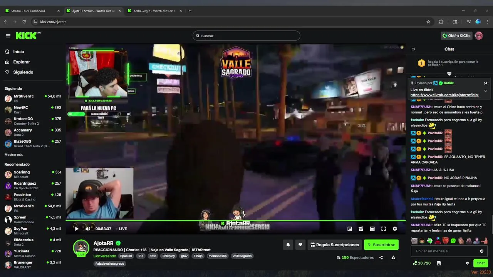Open recommended channel Possinico
The image size is (493, 277).
coord(33,197)
